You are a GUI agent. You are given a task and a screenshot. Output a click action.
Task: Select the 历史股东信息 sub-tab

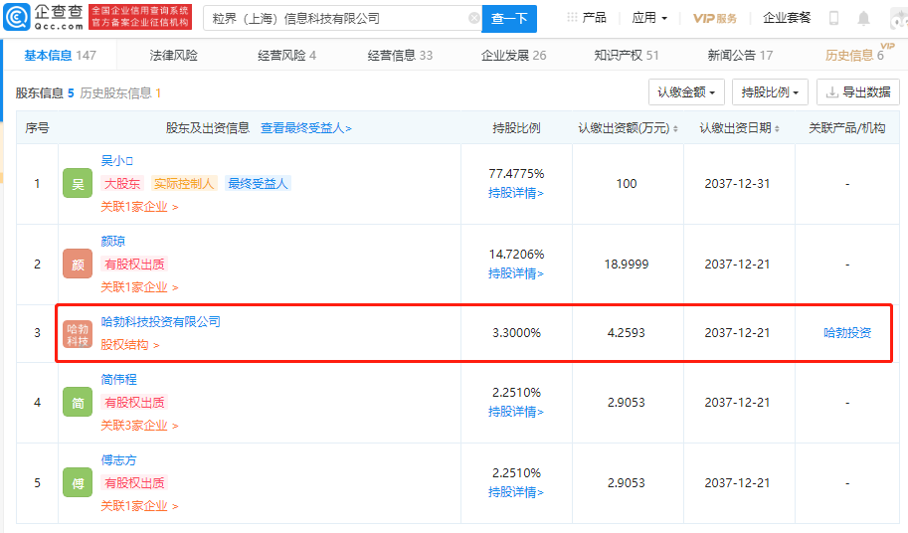(x=120, y=92)
